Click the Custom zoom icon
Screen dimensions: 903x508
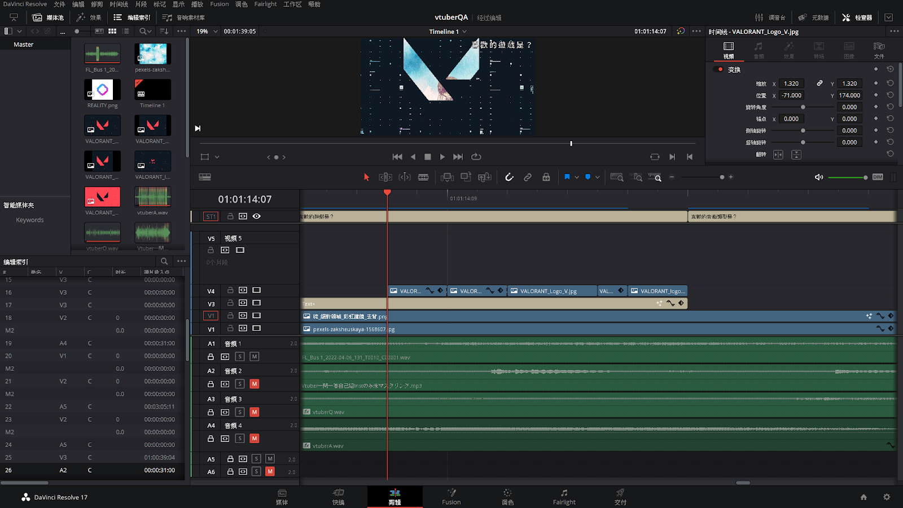(x=655, y=177)
